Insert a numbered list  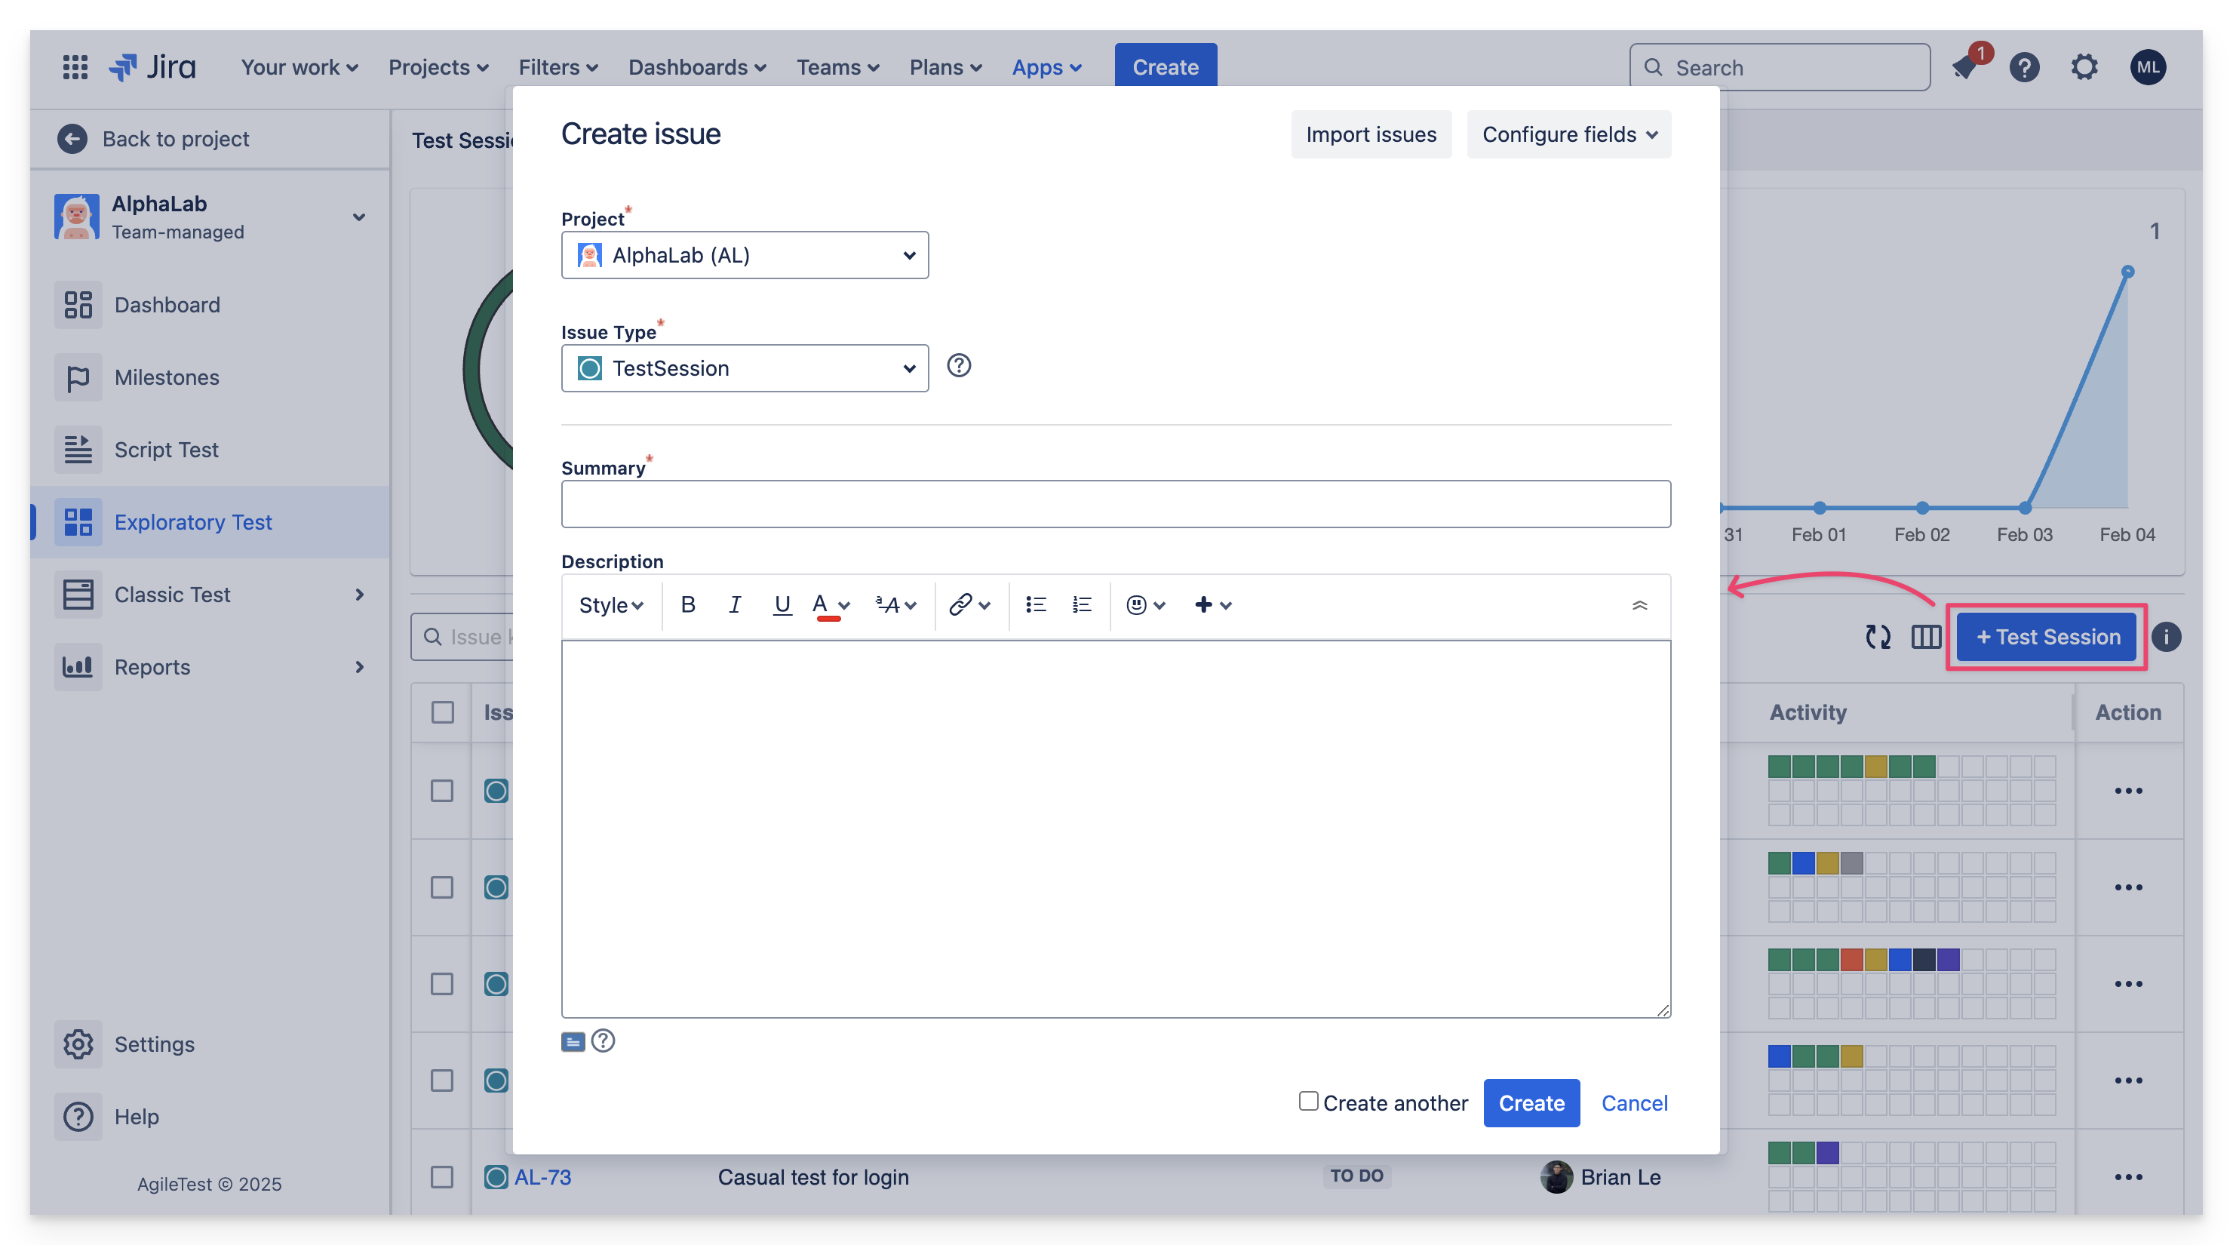pos(1081,604)
